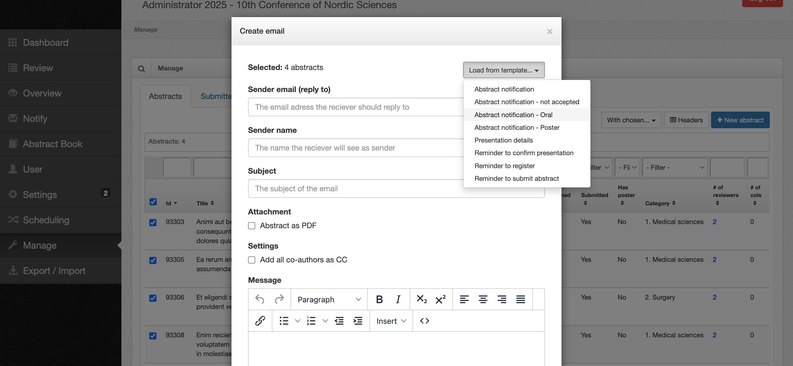The height and width of the screenshot is (366, 793).
Task: Open source code view icon
Action: 425,321
